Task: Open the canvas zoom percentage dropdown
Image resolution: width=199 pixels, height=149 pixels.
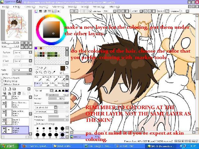Action: (x=115, y=11)
